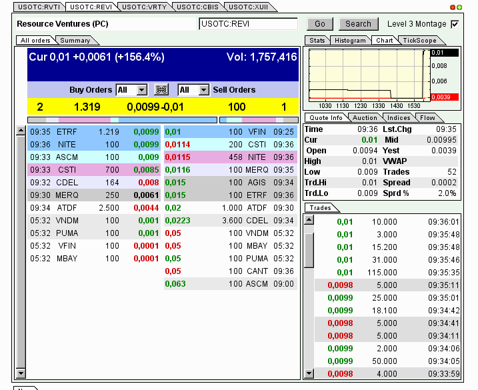Screen dimensions: 478x390
Task: Click the Trades list scroll up arrow
Action: coord(309,219)
